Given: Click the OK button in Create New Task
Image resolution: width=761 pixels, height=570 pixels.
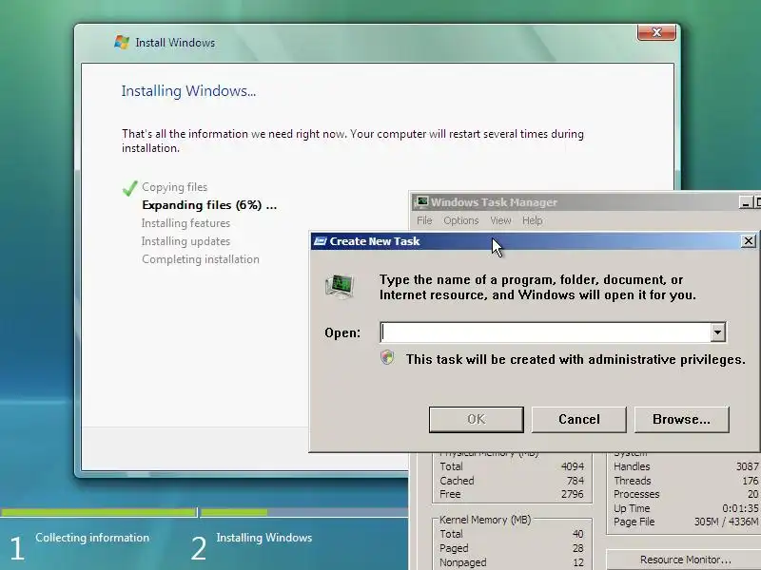Looking at the screenshot, I should (477, 419).
